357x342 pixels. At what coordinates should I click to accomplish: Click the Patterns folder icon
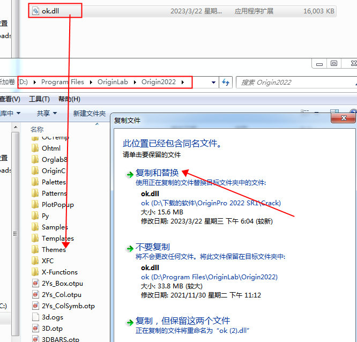pyautogui.click(x=35, y=194)
